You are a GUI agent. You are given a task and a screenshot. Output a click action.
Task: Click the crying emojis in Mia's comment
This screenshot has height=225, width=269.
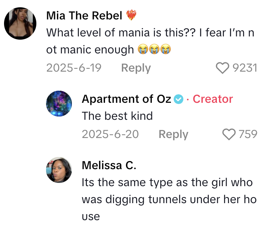(x=153, y=50)
